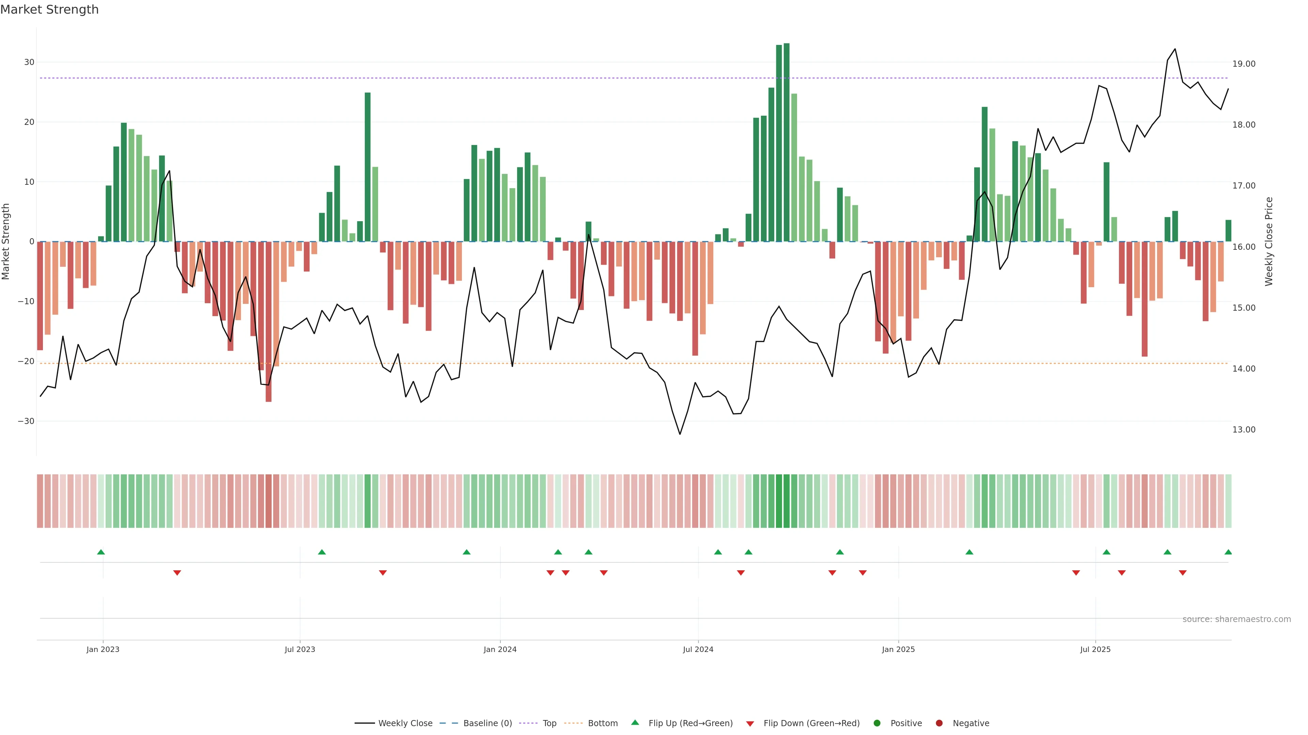The width and height of the screenshot is (1308, 735).
Task: Click the Flip Down red triangle legend icon
Action: point(750,724)
